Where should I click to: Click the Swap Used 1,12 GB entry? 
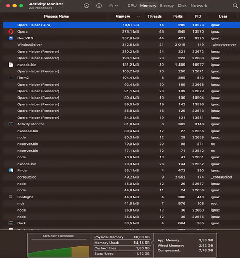(122, 254)
